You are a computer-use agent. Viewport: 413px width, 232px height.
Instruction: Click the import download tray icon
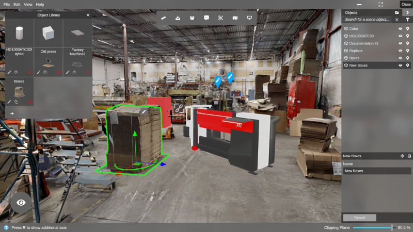(178, 18)
